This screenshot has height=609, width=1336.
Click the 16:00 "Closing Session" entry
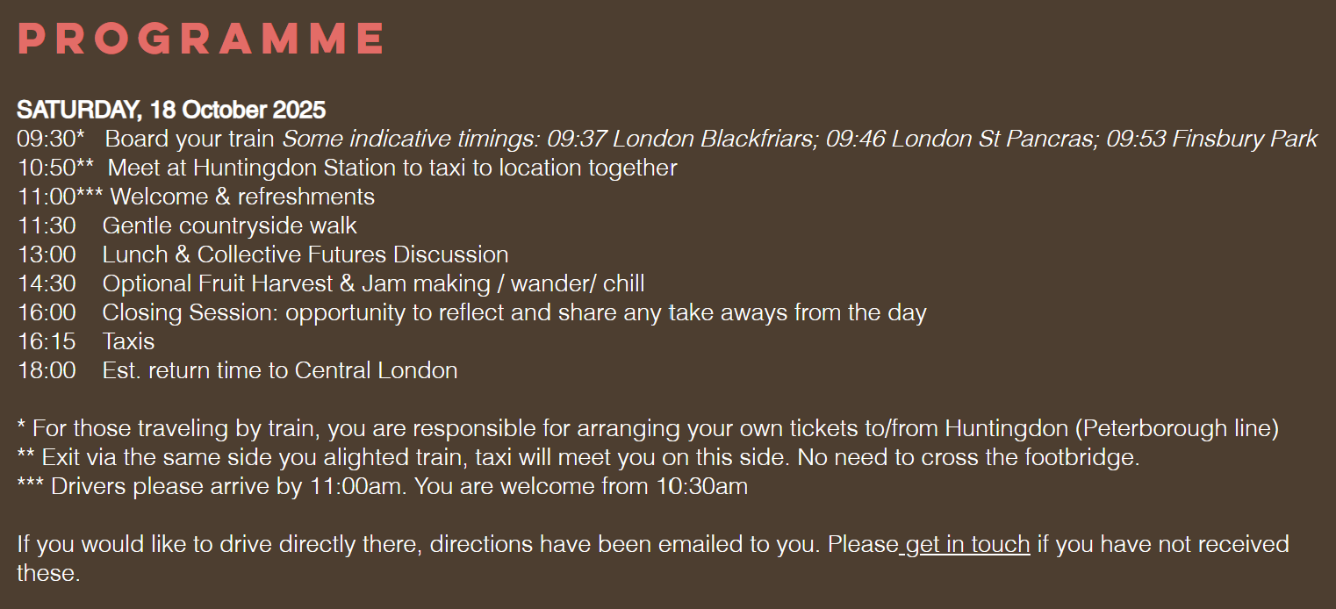pos(514,312)
